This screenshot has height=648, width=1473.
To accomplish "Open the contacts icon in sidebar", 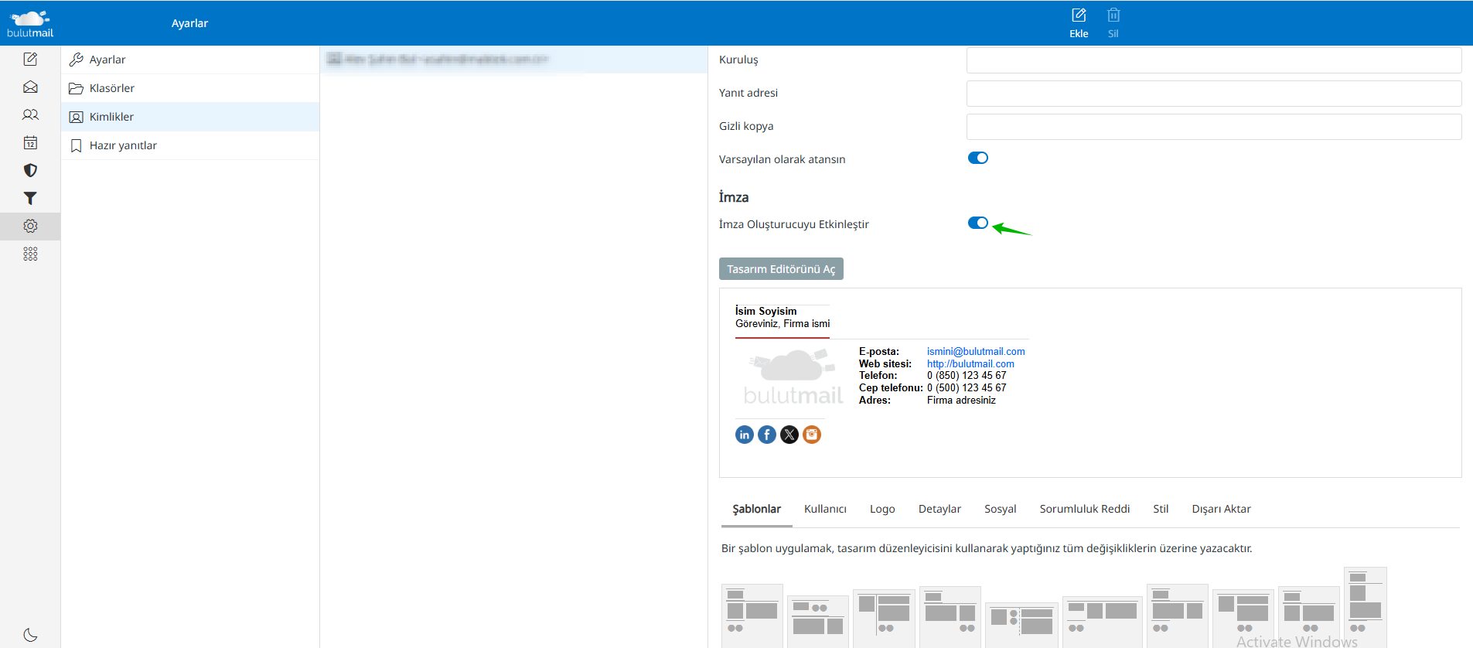I will coord(30,114).
